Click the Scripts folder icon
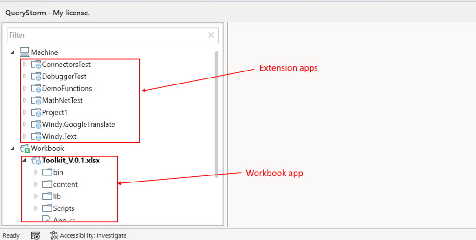Image resolution: width=476 pixels, height=240 pixels. (47, 208)
